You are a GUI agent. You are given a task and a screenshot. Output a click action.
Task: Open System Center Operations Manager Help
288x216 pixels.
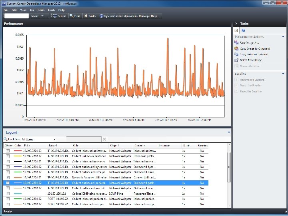coord(128,16)
